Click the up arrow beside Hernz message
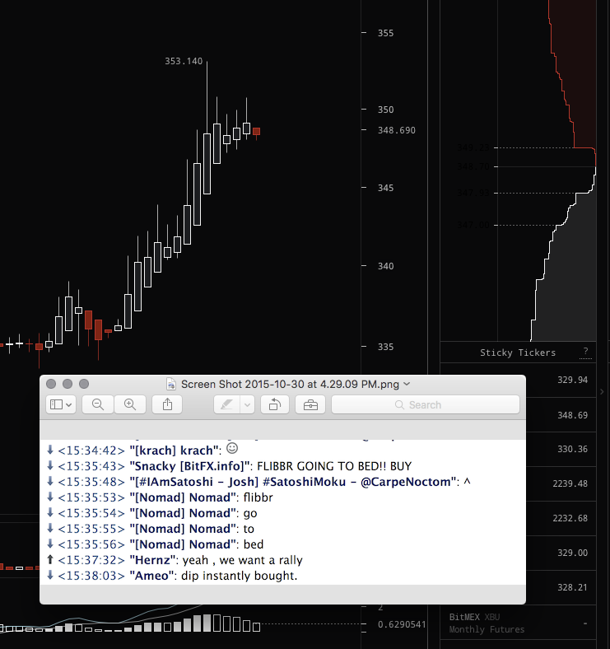610x649 pixels. 50,559
